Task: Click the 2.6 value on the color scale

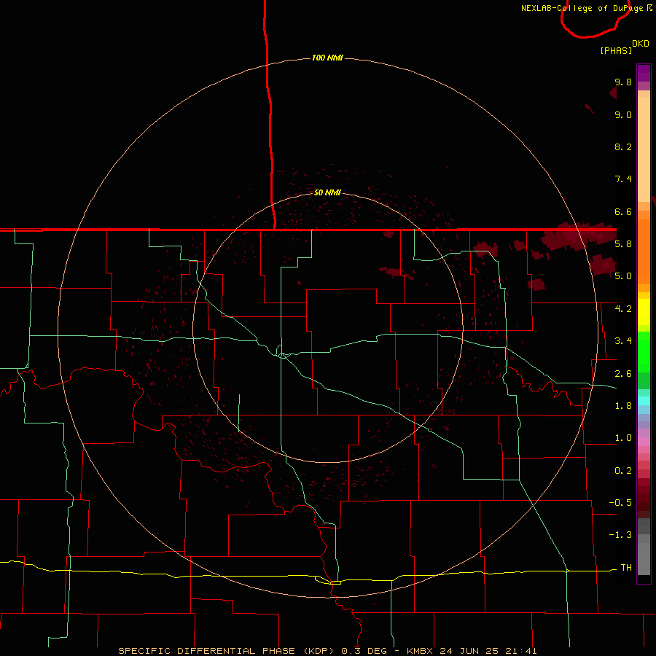Action: 623,374
